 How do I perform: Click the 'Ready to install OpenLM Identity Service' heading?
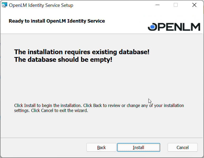tap(57, 21)
